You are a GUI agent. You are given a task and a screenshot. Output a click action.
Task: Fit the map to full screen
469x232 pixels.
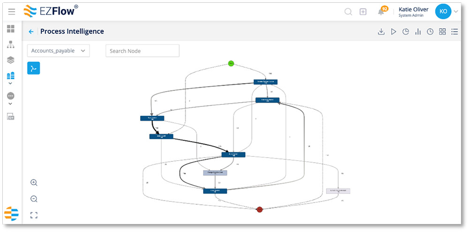click(x=34, y=215)
